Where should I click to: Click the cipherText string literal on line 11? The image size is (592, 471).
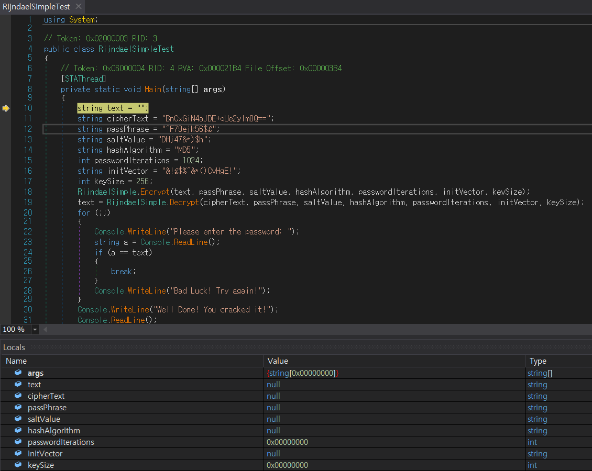tap(216, 119)
